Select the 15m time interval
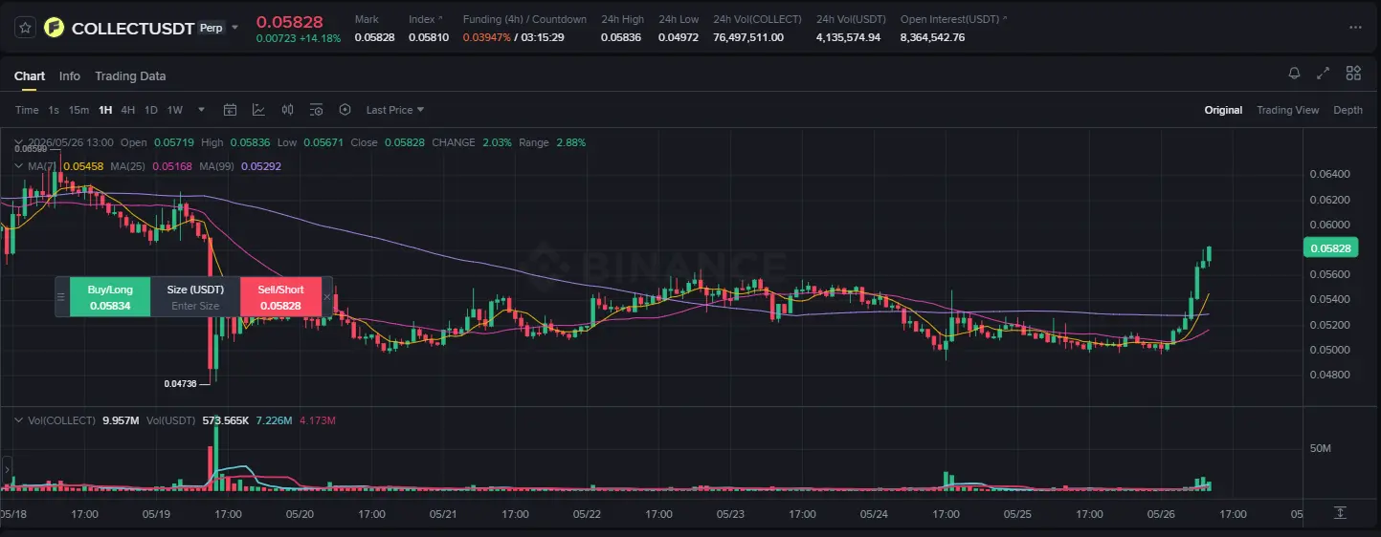Viewport: 1381px width, 537px height. coord(78,110)
